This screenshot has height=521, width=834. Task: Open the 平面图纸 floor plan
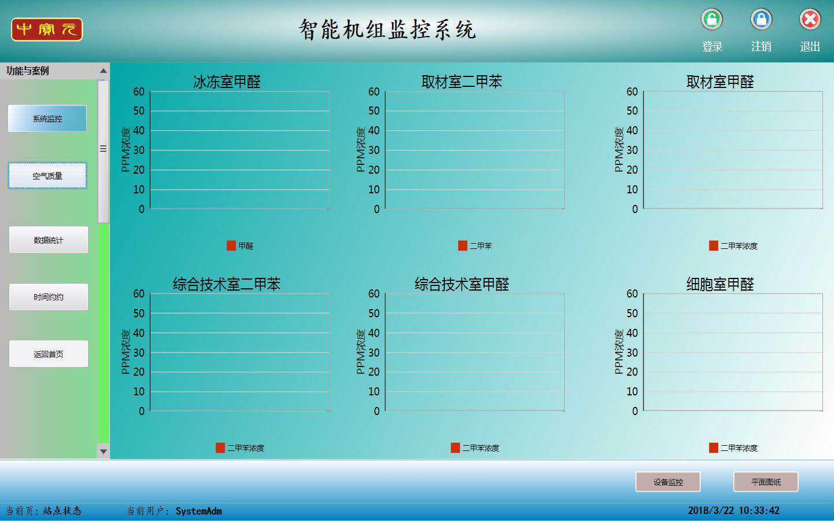pyautogui.click(x=766, y=482)
